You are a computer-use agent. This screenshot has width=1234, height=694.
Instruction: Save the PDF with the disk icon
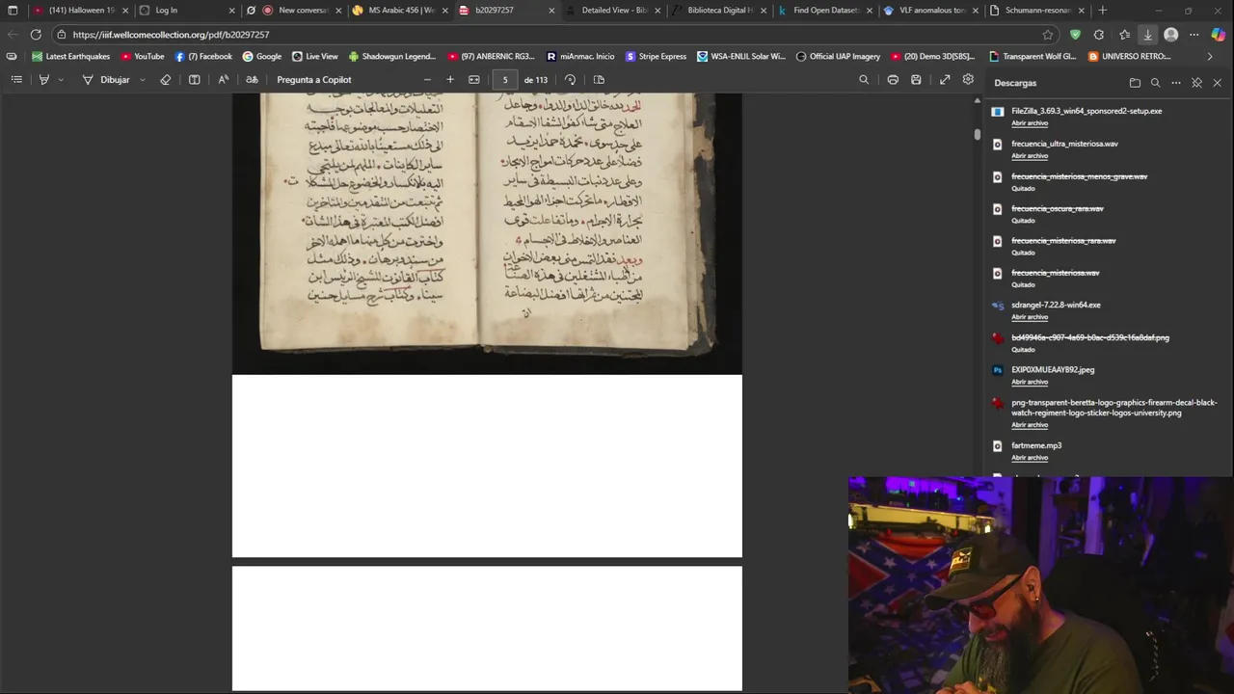coord(916,80)
